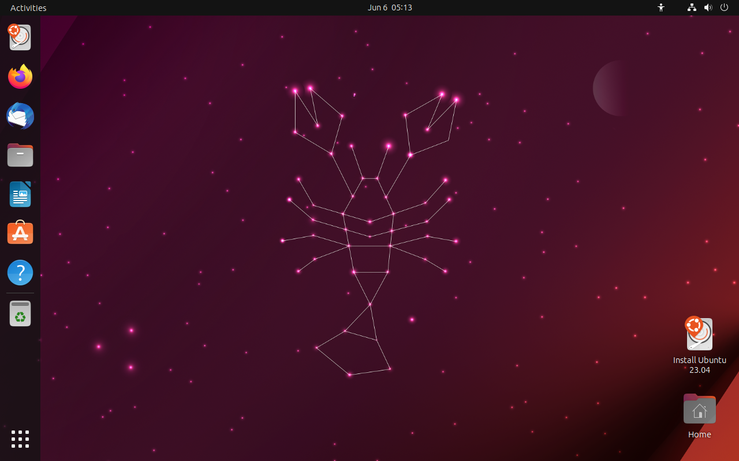Click the power icon in top bar
Screen dimensions: 739x461
[x=724, y=7]
